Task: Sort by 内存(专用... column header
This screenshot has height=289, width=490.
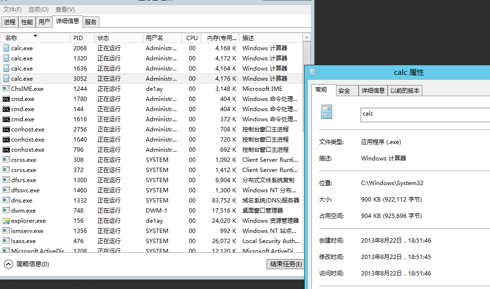Action: click(x=220, y=38)
